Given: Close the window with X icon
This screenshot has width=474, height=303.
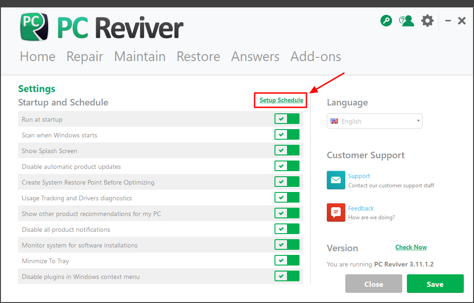Looking at the screenshot, I should click(462, 21).
